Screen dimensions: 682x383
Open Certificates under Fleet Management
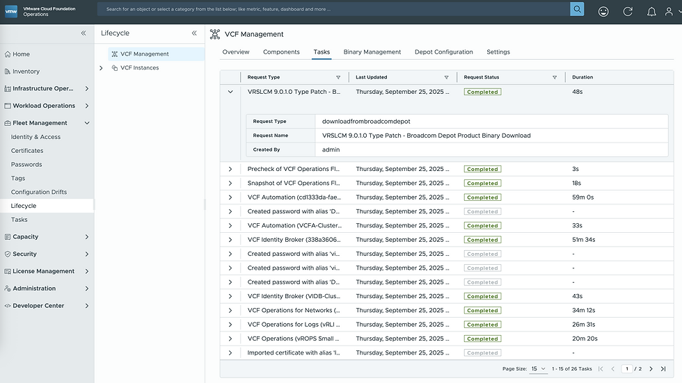(x=27, y=151)
